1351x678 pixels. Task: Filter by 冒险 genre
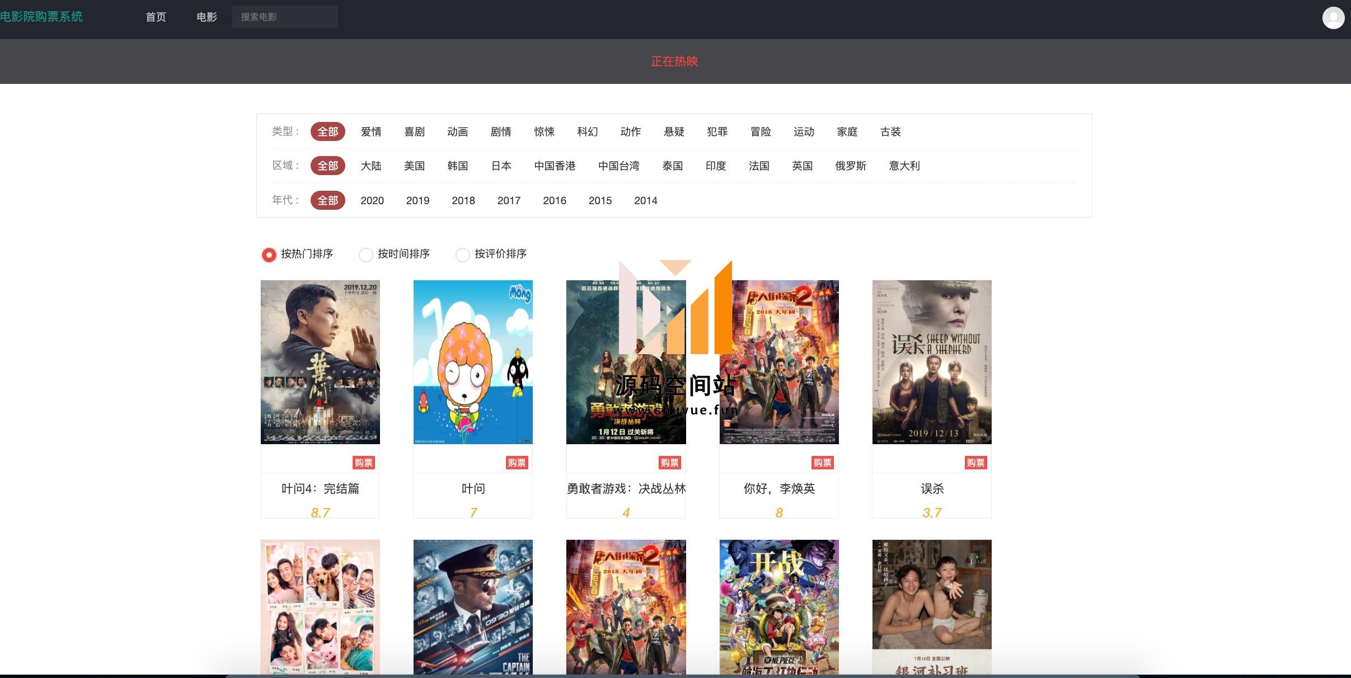click(761, 131)
